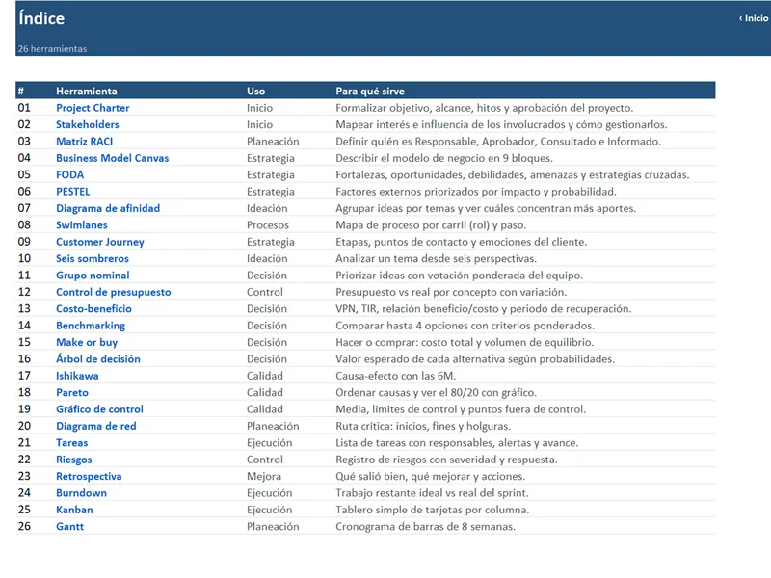
Task: Open the Gráfico de control link
Action: coord(99,408)
